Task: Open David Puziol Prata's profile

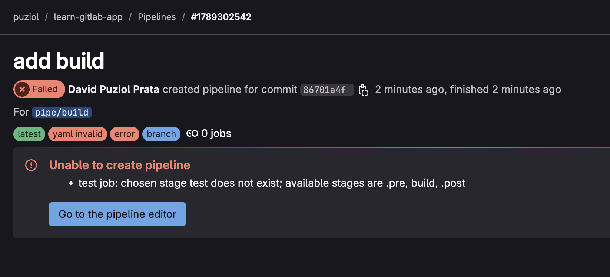Action: point(113,89)
